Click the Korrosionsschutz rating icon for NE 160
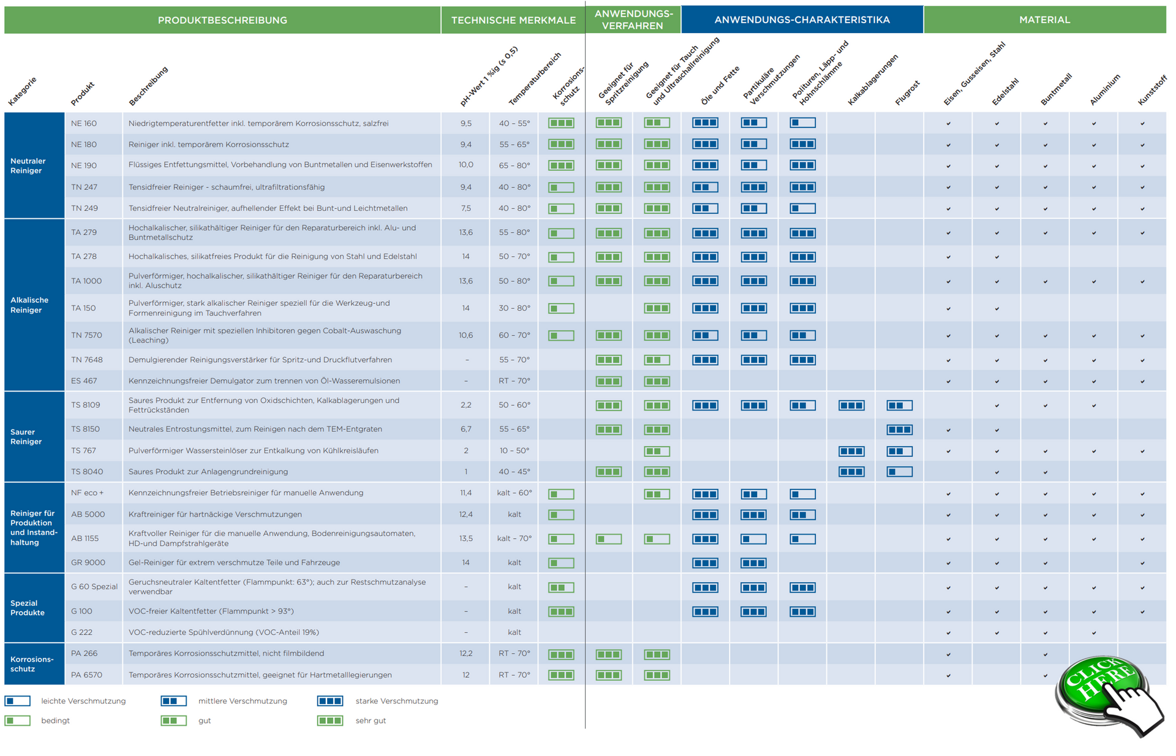Screen dimensions: 1176x756 [x=561, y=123]
